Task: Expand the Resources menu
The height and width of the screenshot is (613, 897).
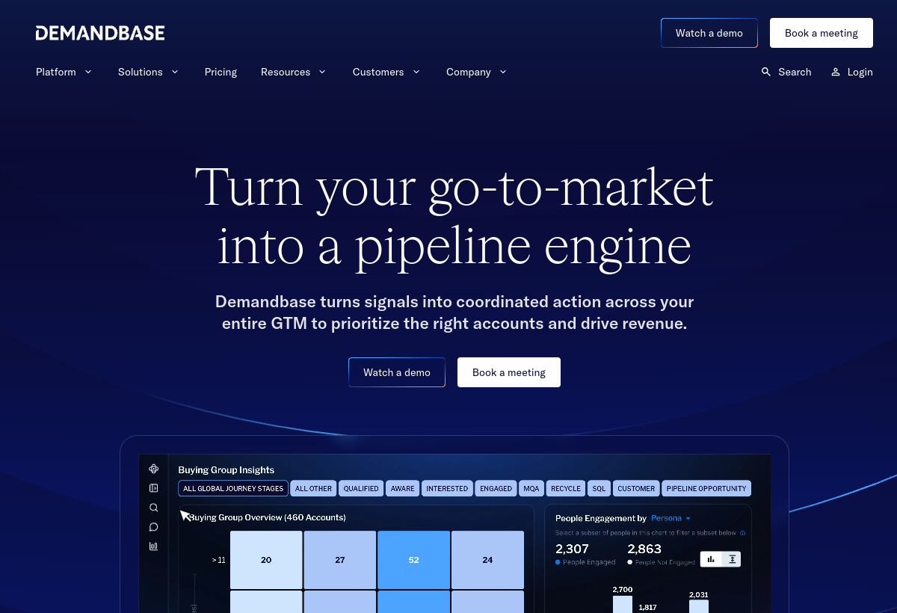Action: (294, 72)
